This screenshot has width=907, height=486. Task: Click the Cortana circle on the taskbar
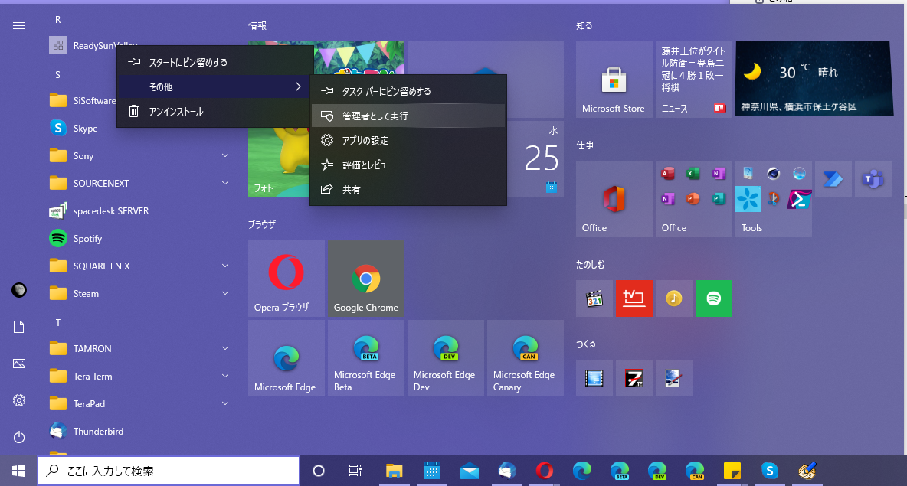[318, 471]
